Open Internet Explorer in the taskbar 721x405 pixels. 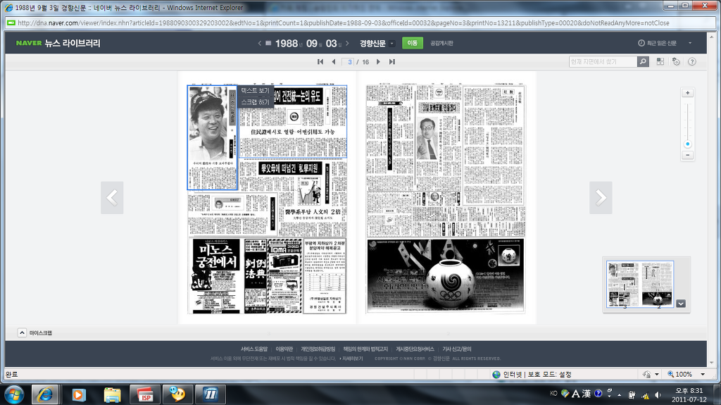tap(44, 394)
